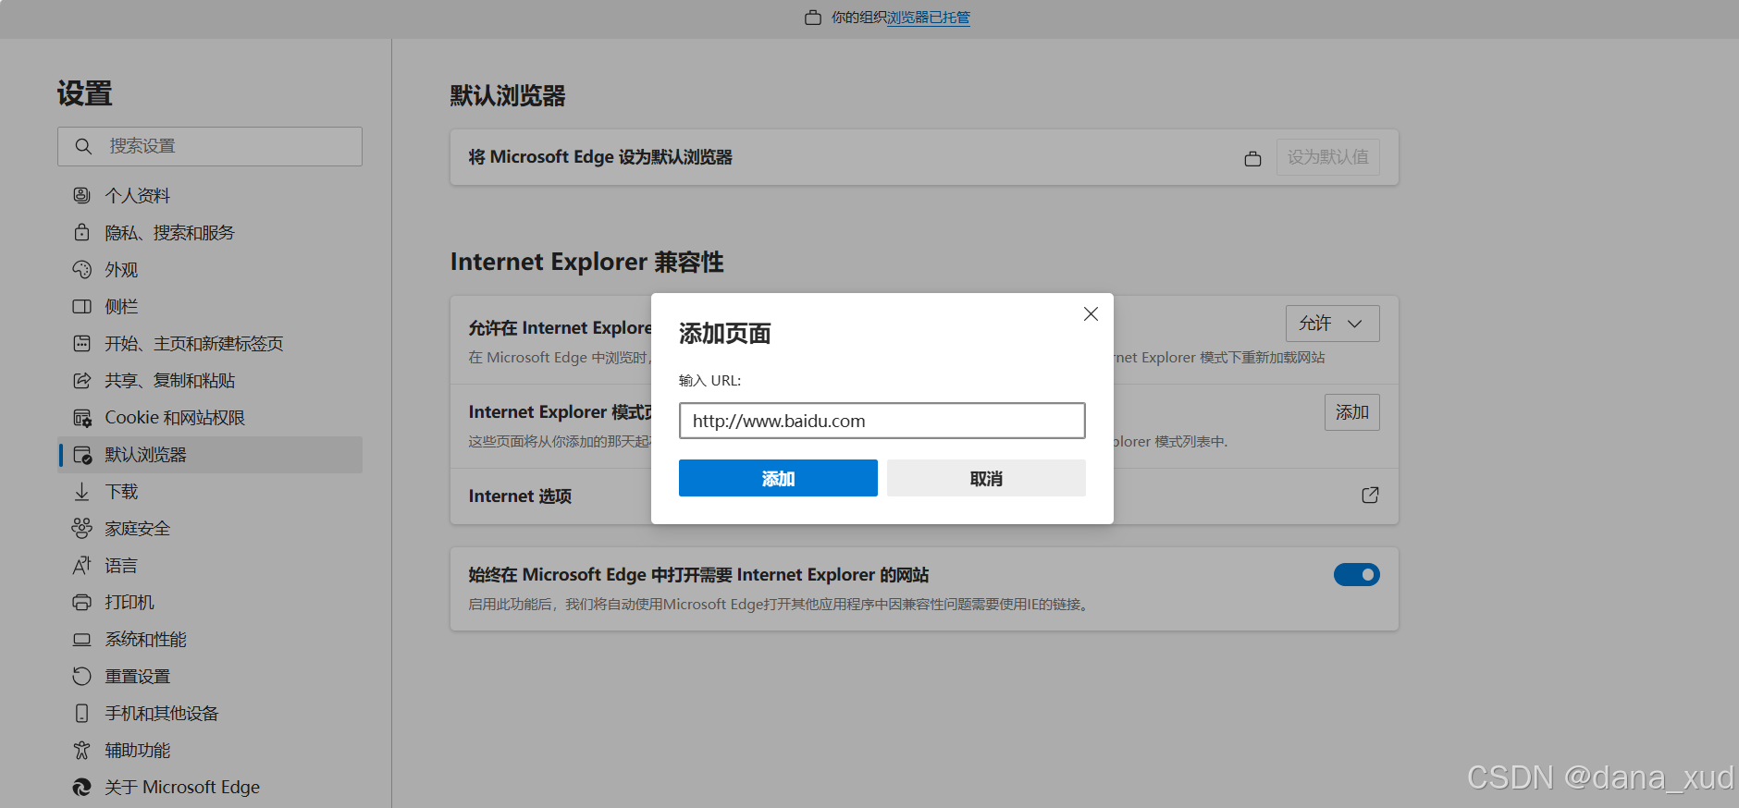This screenshot has height=808, width=1739.
Task: Click the 添加 button in IE mode pages row
Action: coord(1351,412)
